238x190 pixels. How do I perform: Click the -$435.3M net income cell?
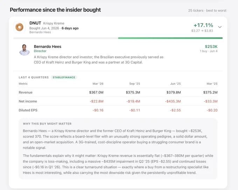[173, 101]
